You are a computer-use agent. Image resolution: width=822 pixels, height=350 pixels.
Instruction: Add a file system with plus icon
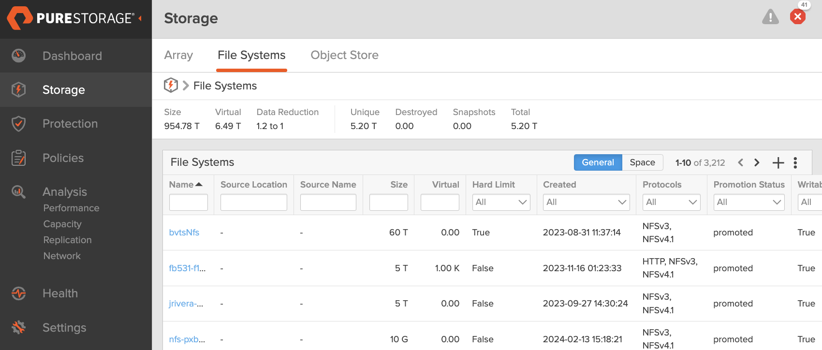778,163
